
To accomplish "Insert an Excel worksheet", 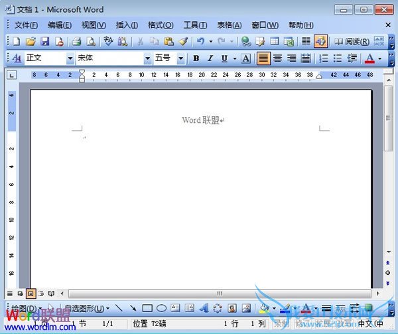I will click(289, 41).
